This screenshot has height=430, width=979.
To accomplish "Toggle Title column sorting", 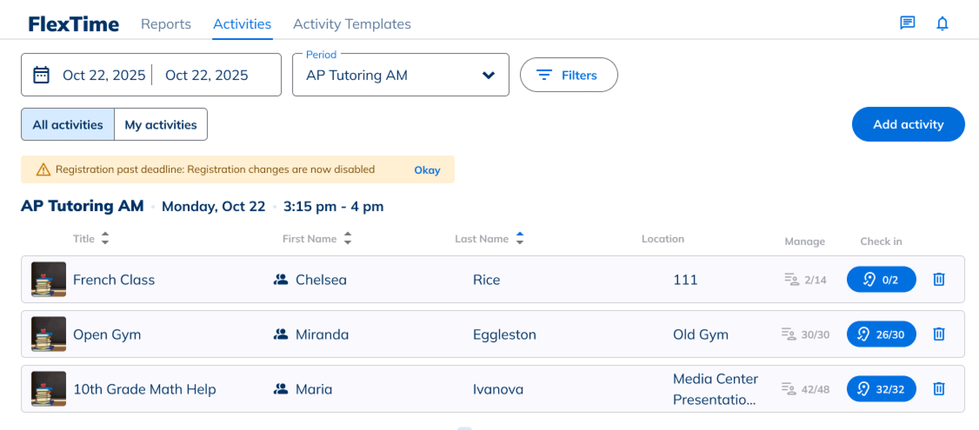I will point(105,239).
